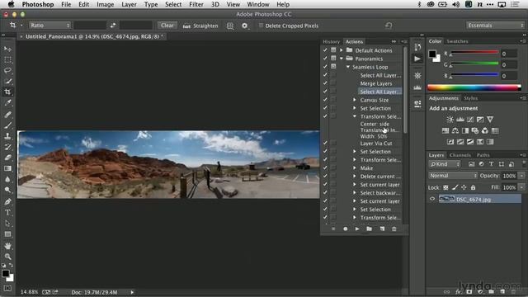Select the Spot Healing Brush tool
Image resolution: width=528 pixels, height=297 pixels.
7,114
